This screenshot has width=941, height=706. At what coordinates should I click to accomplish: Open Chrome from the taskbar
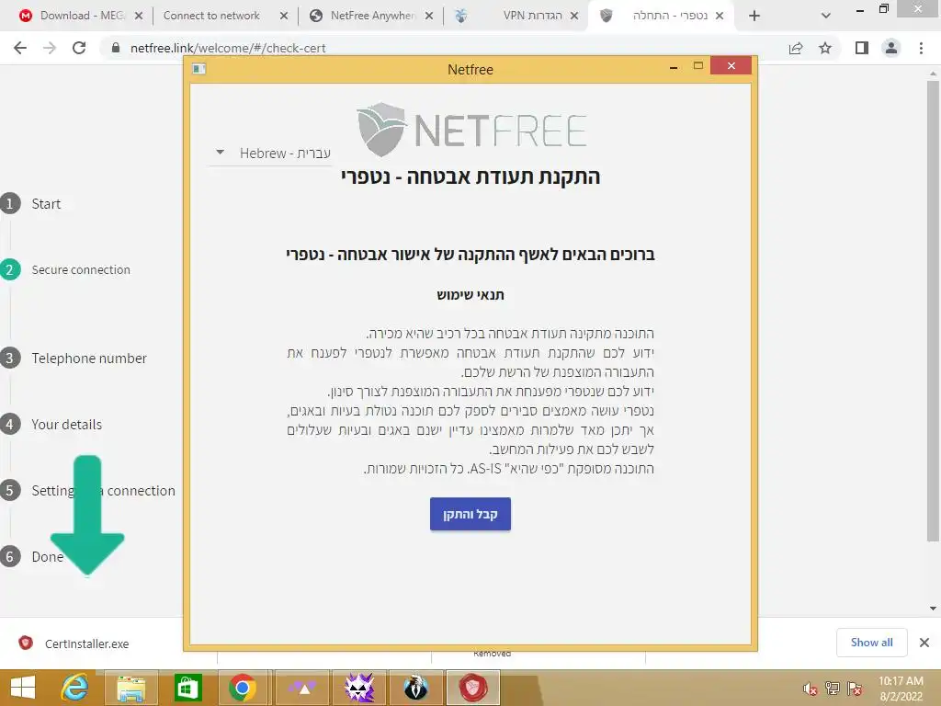point(243,688)
